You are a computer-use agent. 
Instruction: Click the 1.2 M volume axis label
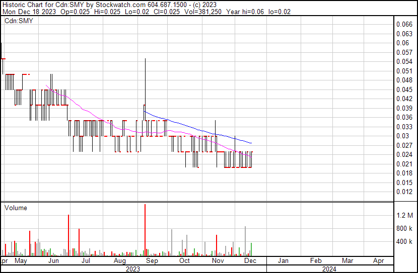point(404,215)
